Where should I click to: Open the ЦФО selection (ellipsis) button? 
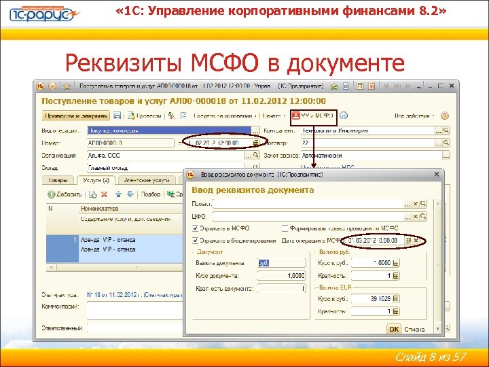click(x=408, y=216)
